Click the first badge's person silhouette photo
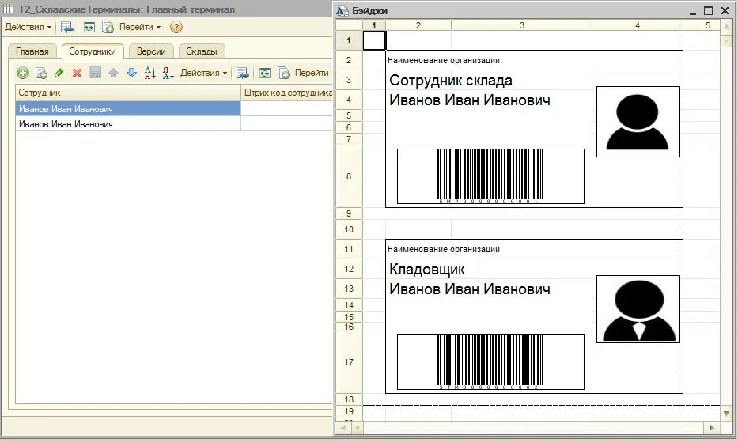738x442 pixels. [638, 122]
